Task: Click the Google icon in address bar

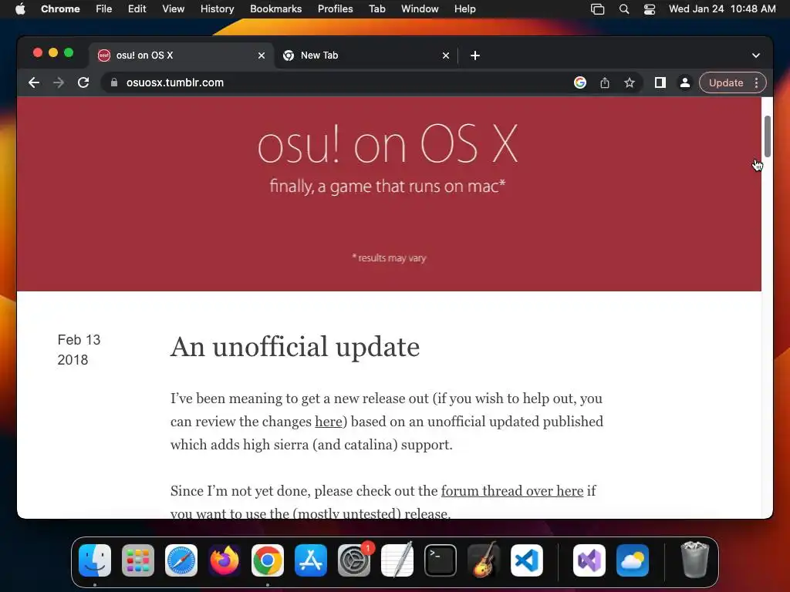Action: coord(580,82)
